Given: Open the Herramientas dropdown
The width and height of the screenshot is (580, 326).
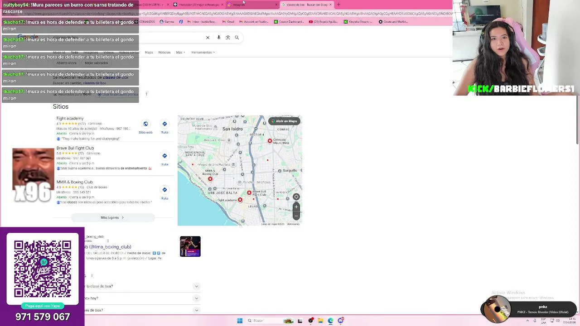Looking at the screenshot, I should [203, 53].
